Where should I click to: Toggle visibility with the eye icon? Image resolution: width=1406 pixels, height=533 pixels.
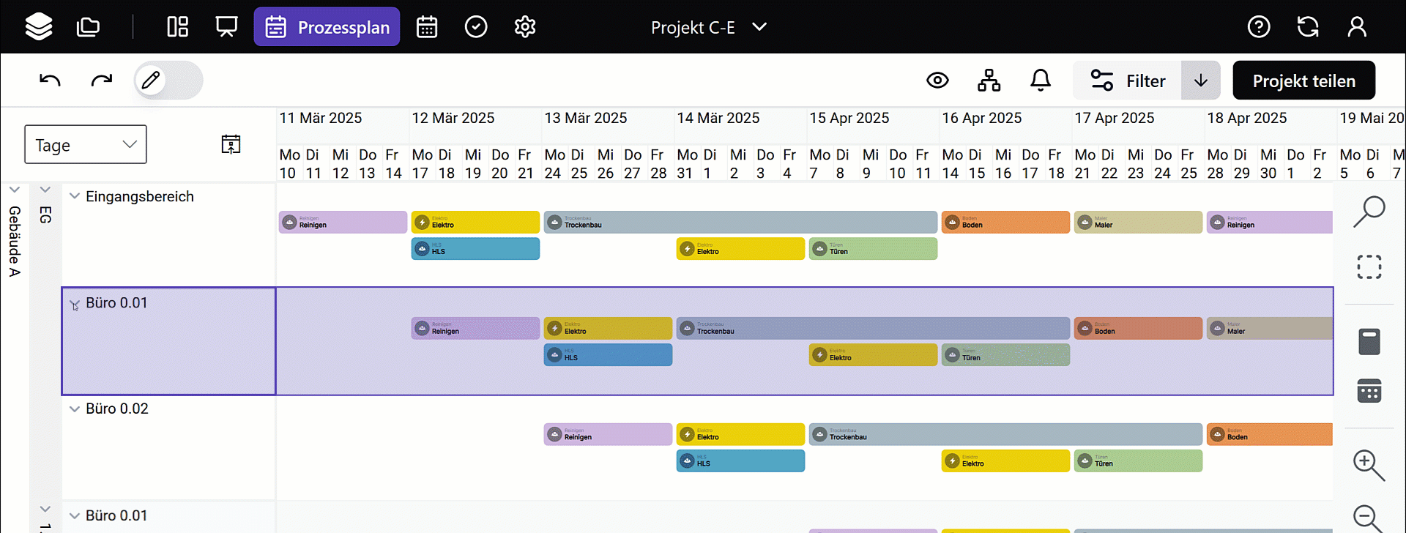937,81
